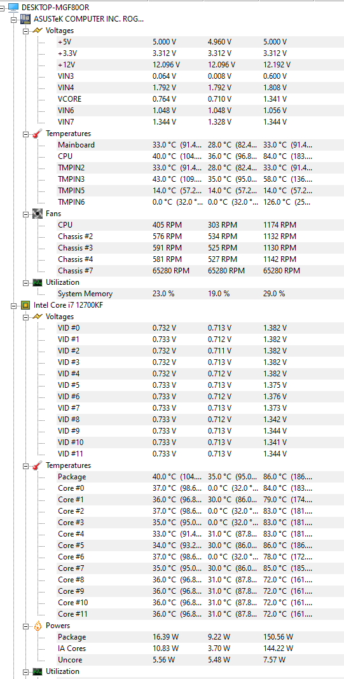344x679 pixels.
Task: Select CPU row under mainboard Temperatures
Action: point(200,156)
